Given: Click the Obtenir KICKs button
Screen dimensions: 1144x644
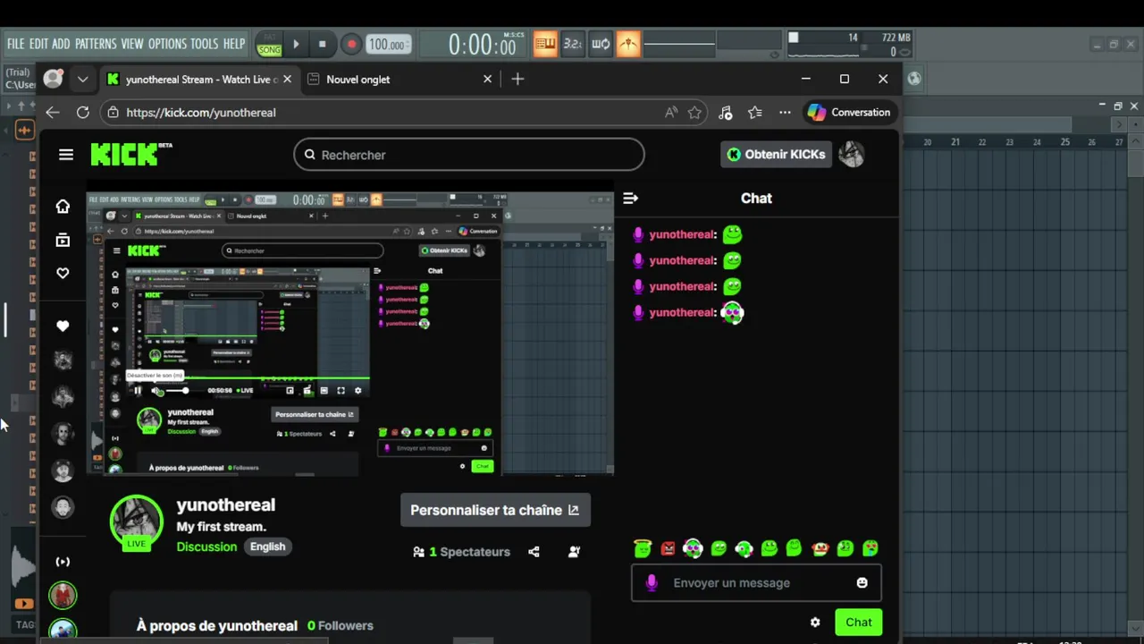Looking at the screenshot, I should pos(776,154).
